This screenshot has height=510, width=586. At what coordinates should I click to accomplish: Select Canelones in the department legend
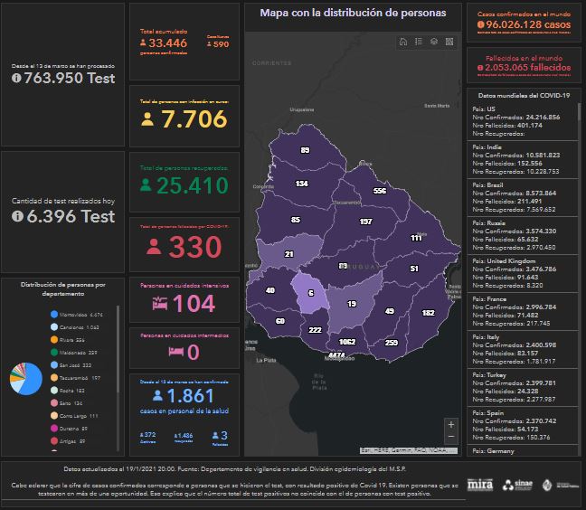[80, 326]
